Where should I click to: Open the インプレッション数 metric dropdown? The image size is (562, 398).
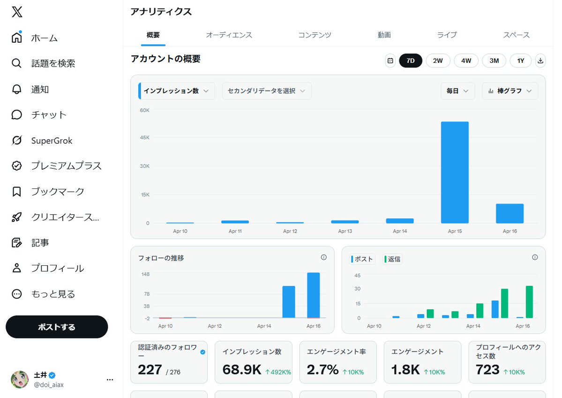(176, 91)
